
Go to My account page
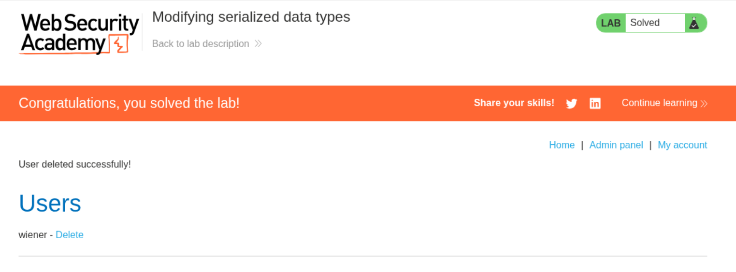click(682, 145)
